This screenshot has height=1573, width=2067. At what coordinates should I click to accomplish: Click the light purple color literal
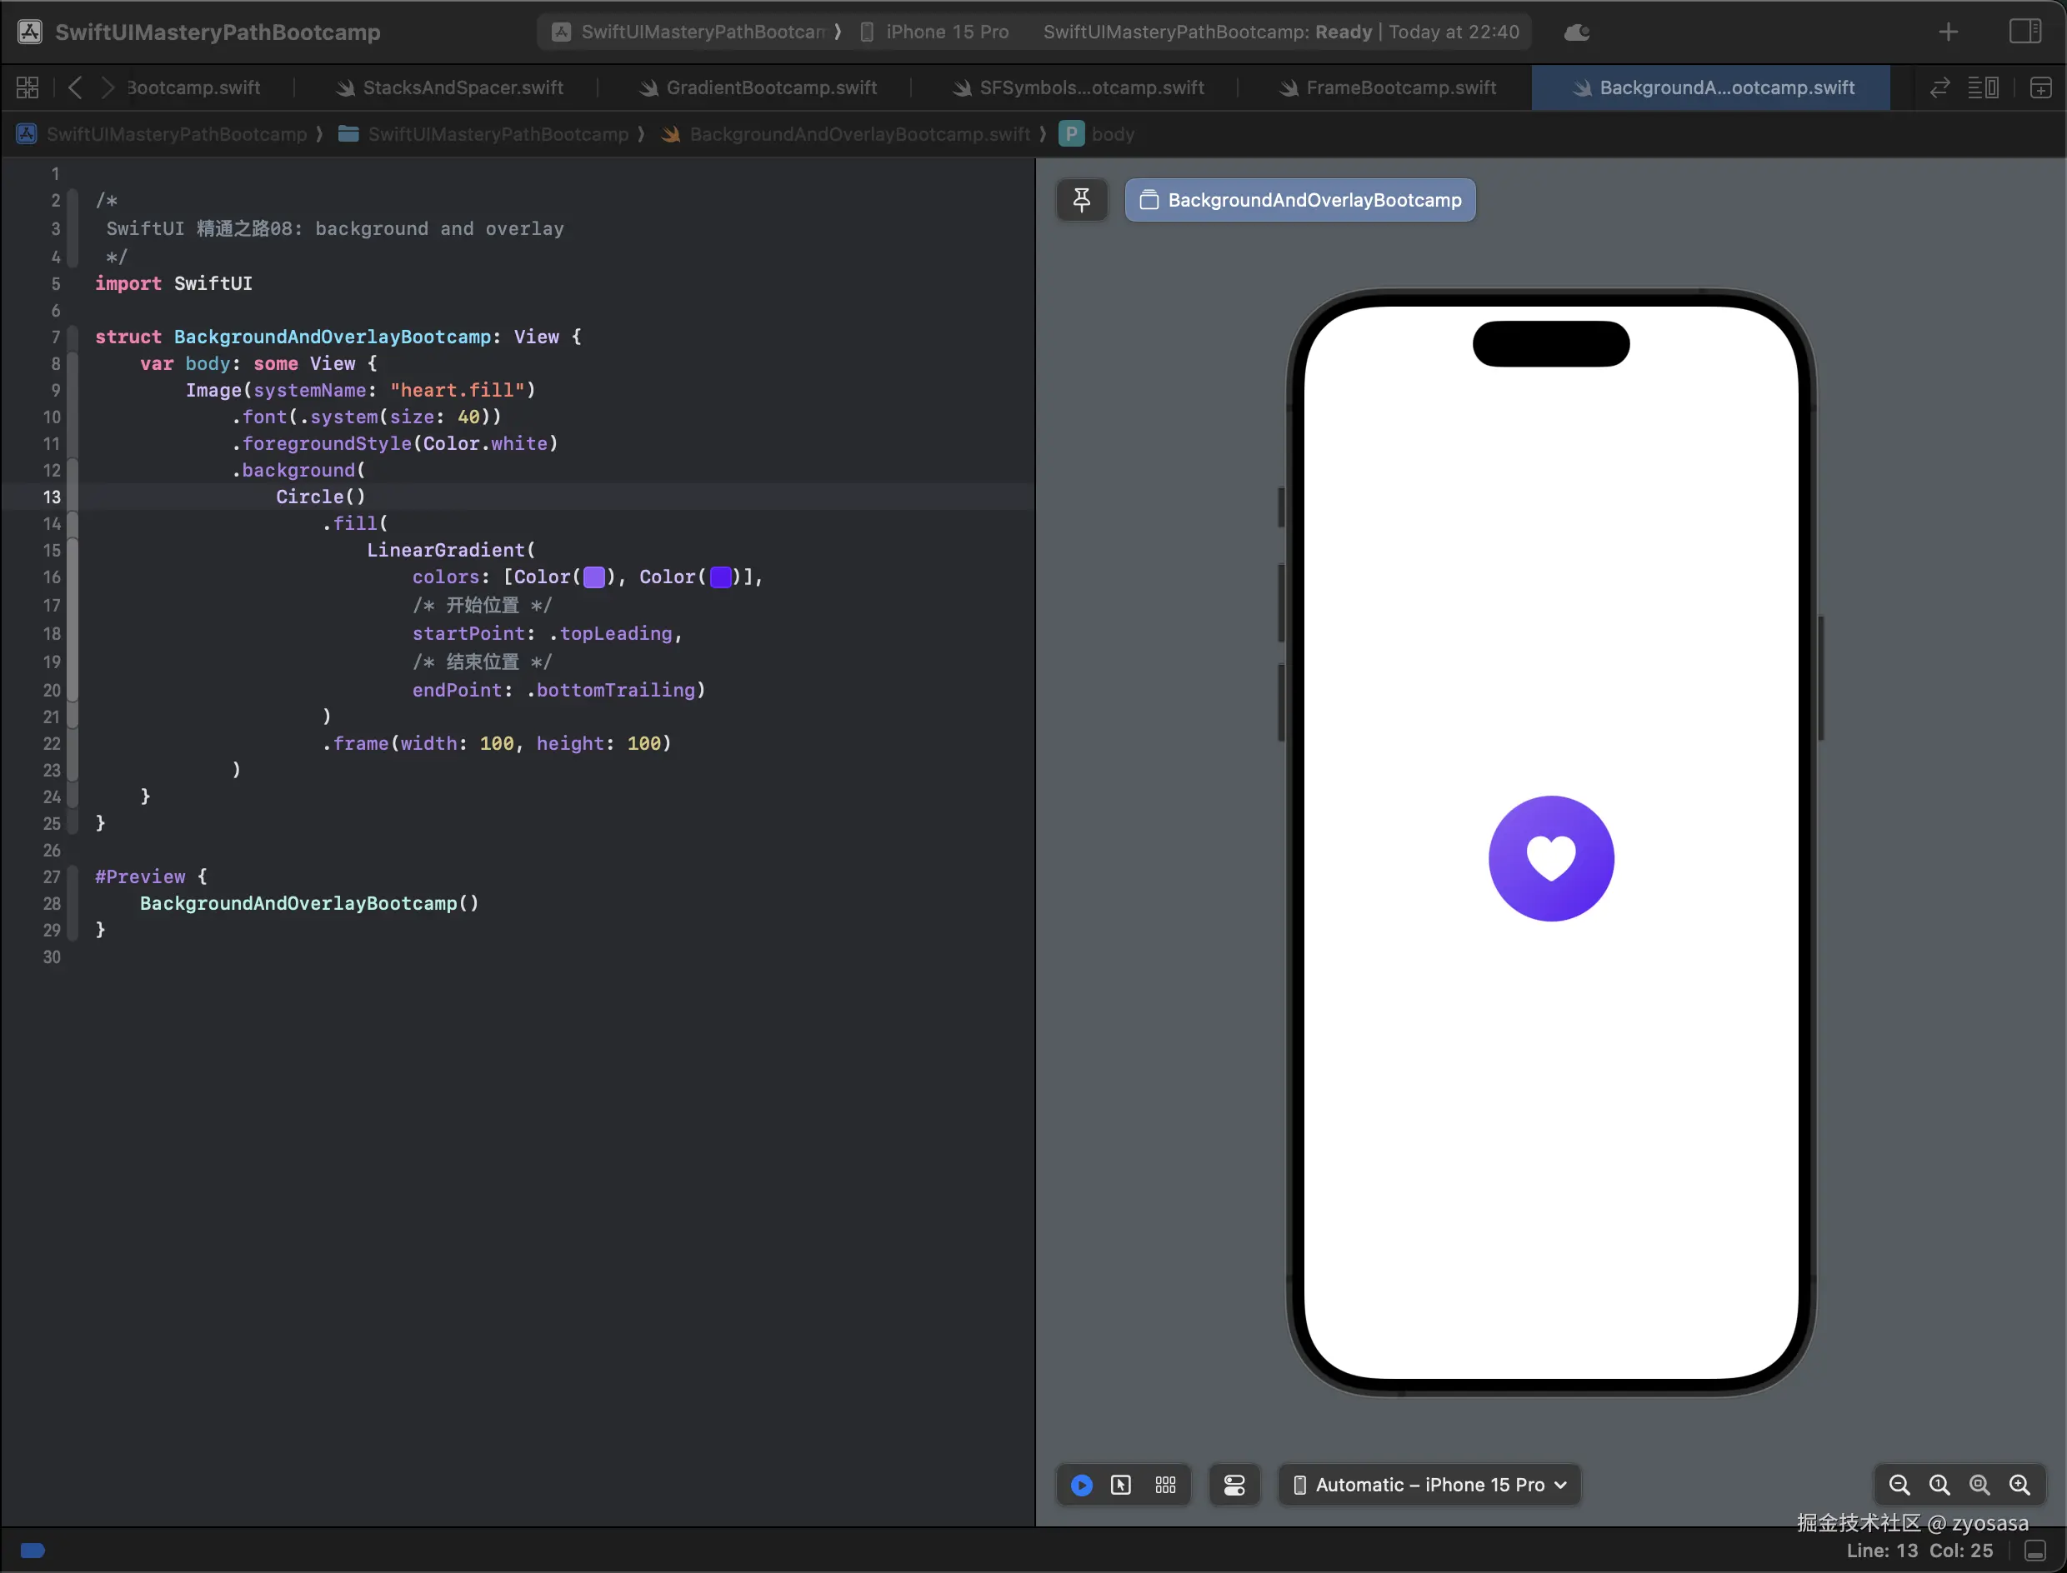593,577
